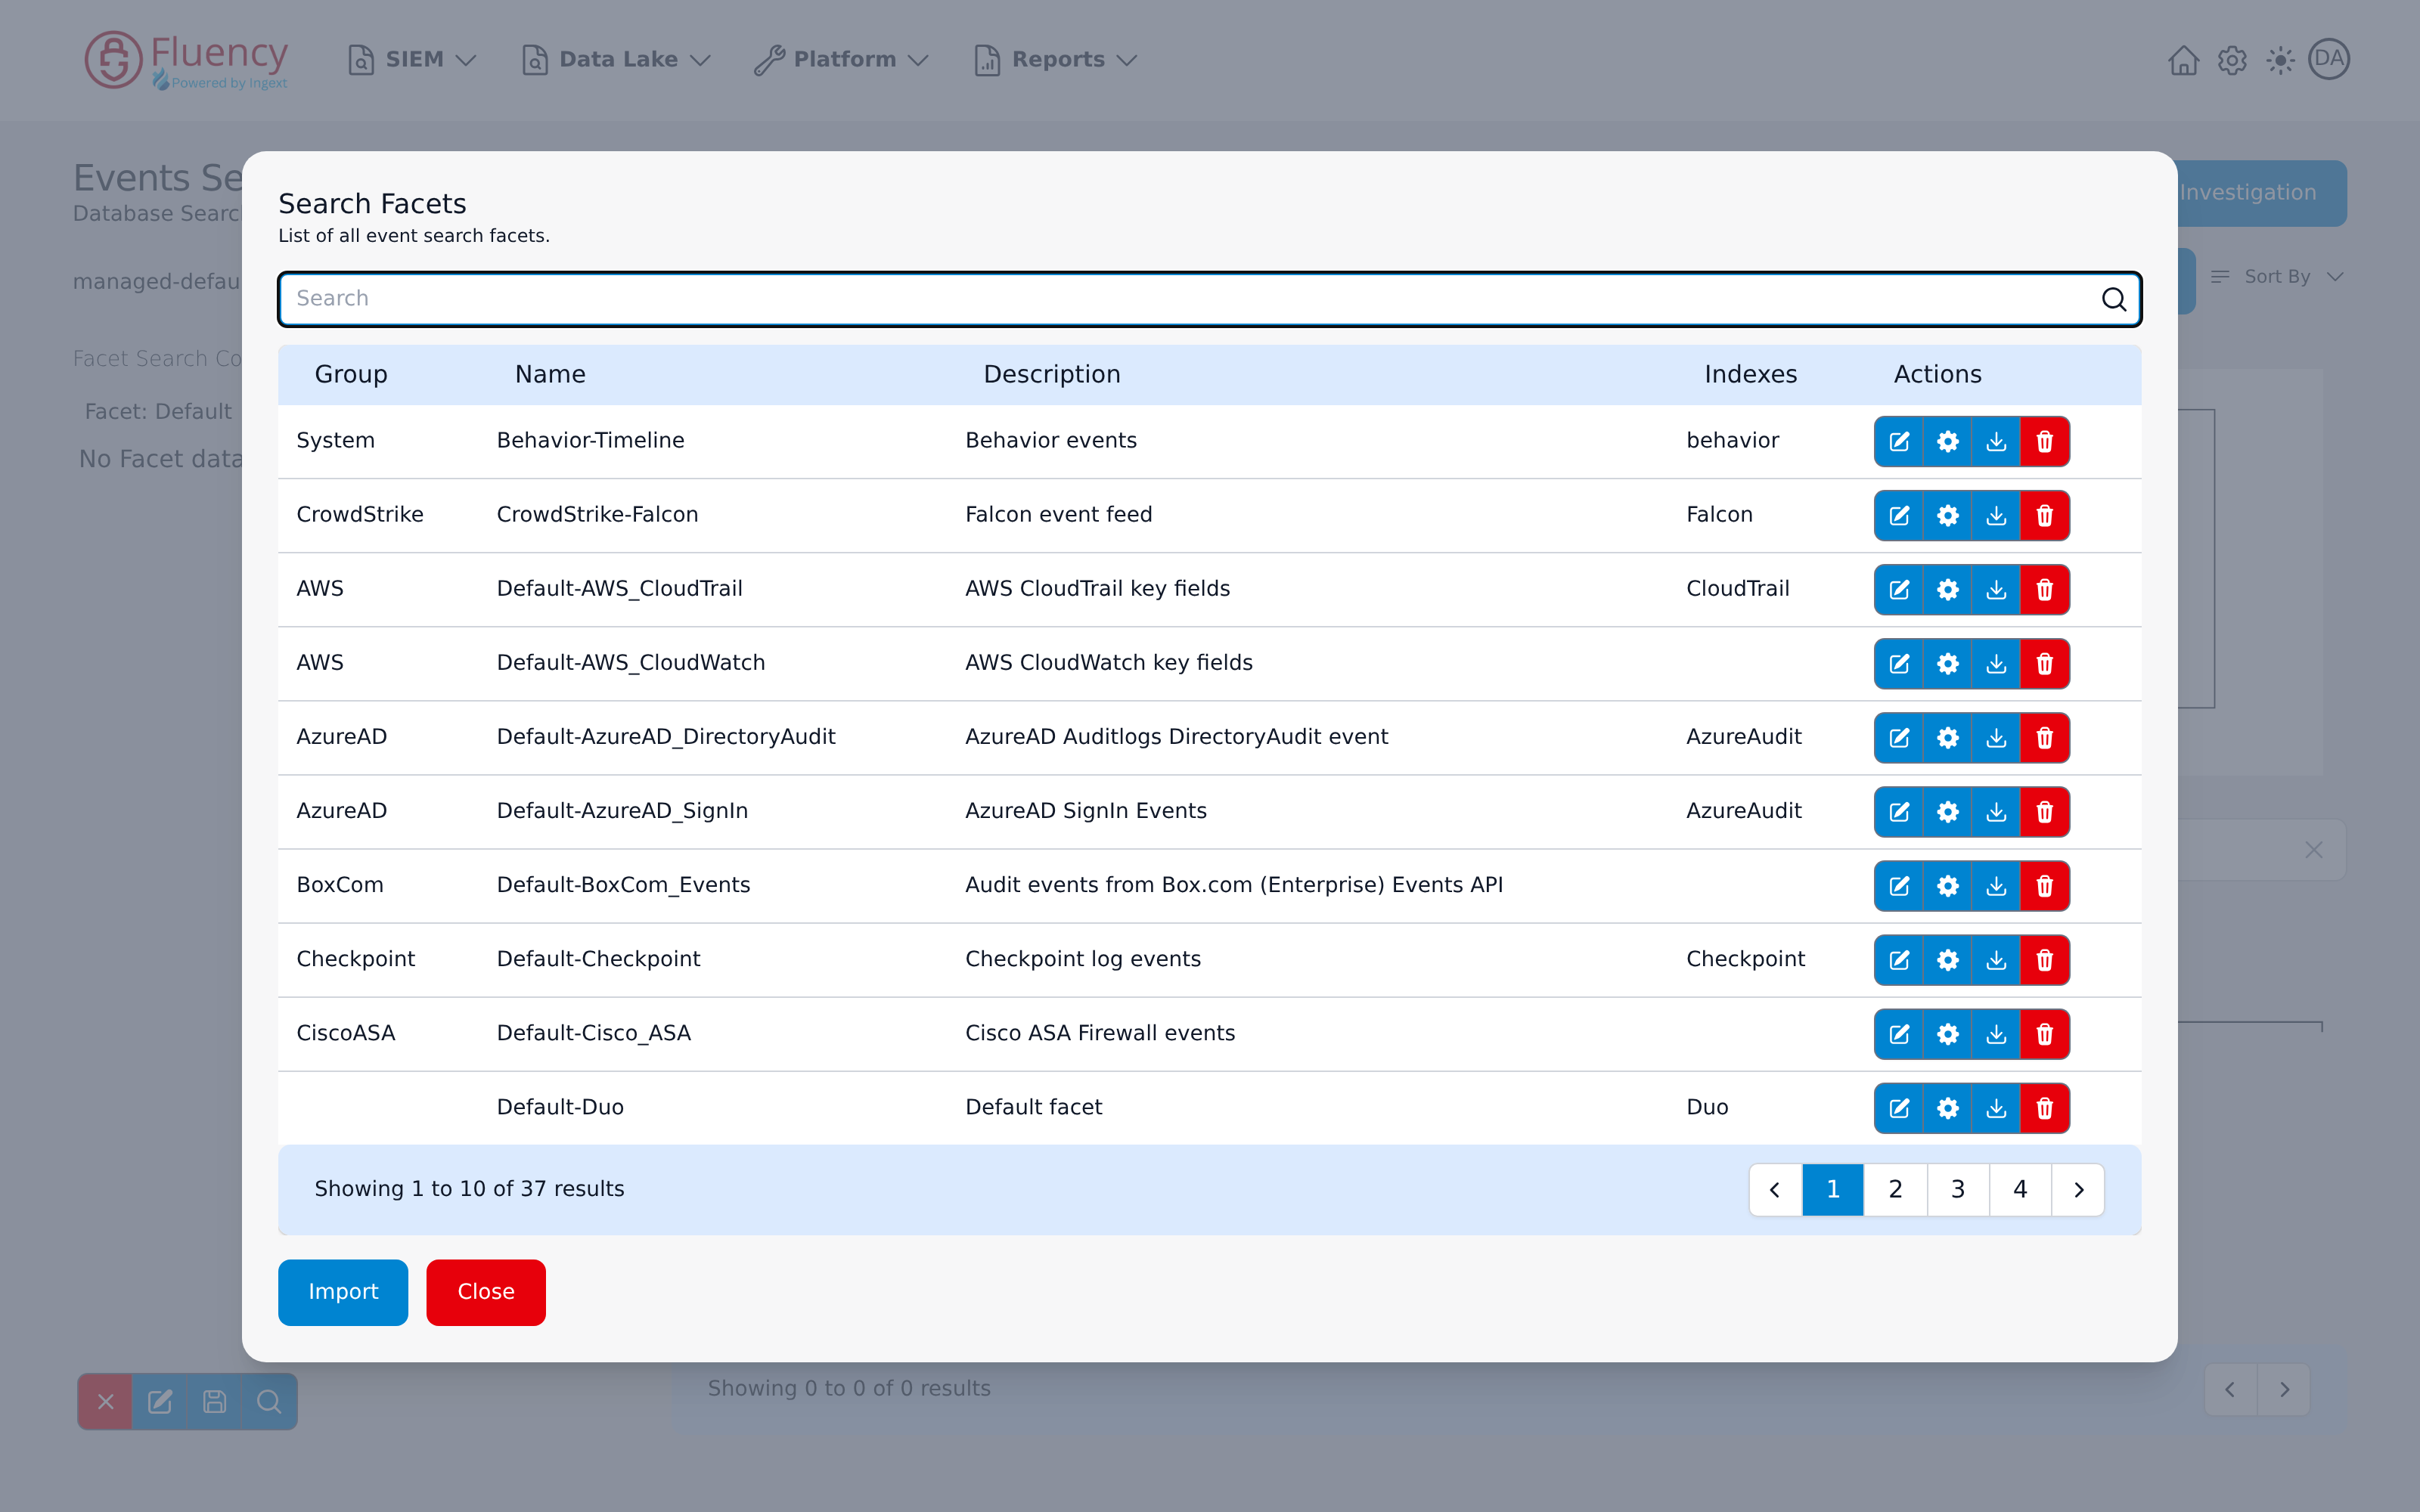2420x1512 pixels.
Task: Expand the Data Lake menu
Action: pos(616,60)
